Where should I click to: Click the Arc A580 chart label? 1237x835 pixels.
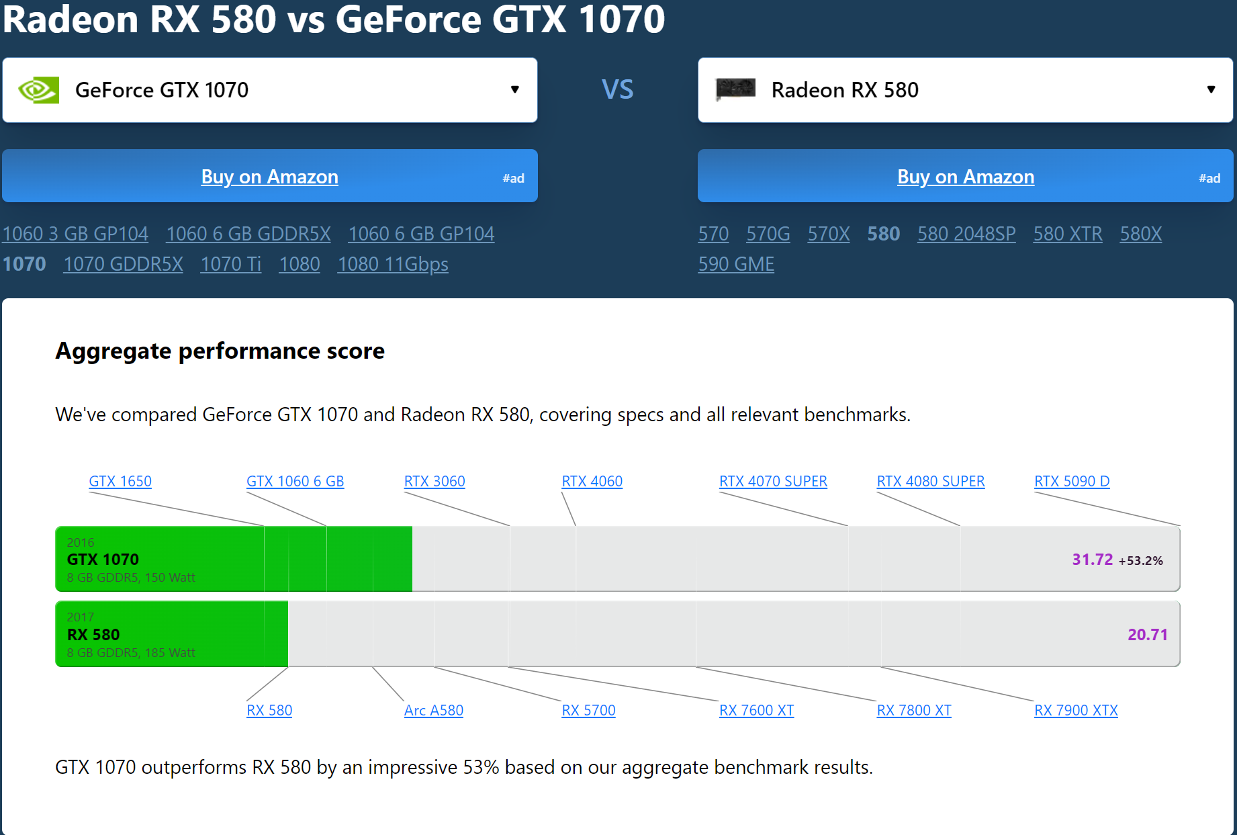pyautogui.click(x=434, y=711)
